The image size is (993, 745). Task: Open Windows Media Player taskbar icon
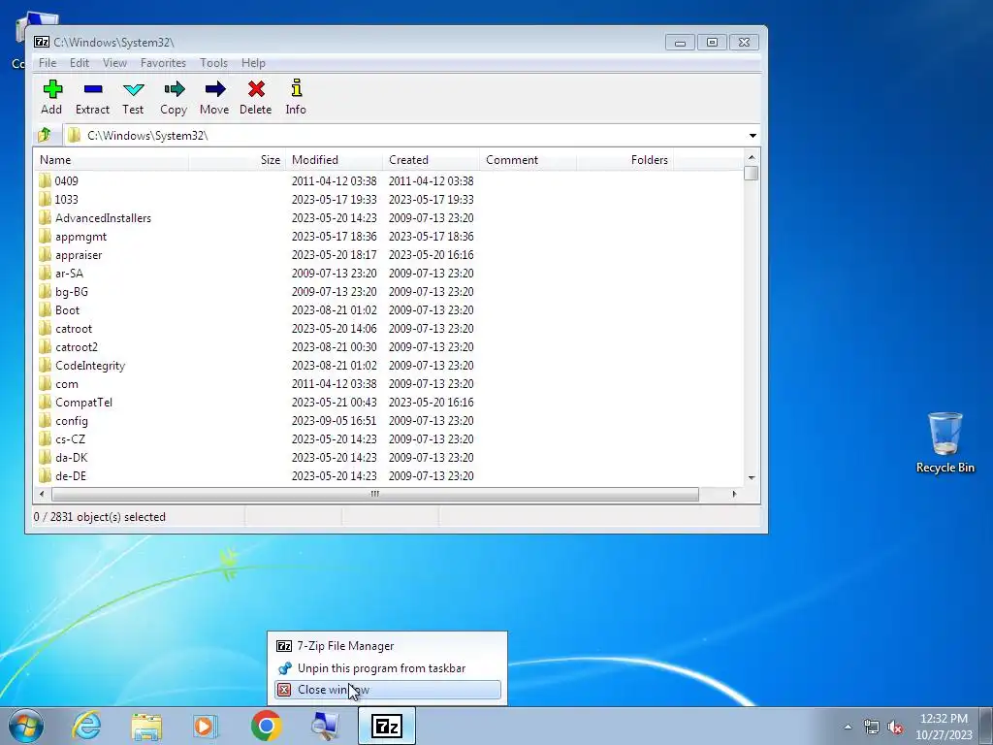(206, 726)
